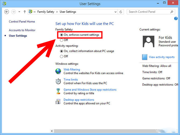Click the Family Safety icon in address bar
Image resolution: width=180 pixels, height=135 pixels.
(30, 12)
